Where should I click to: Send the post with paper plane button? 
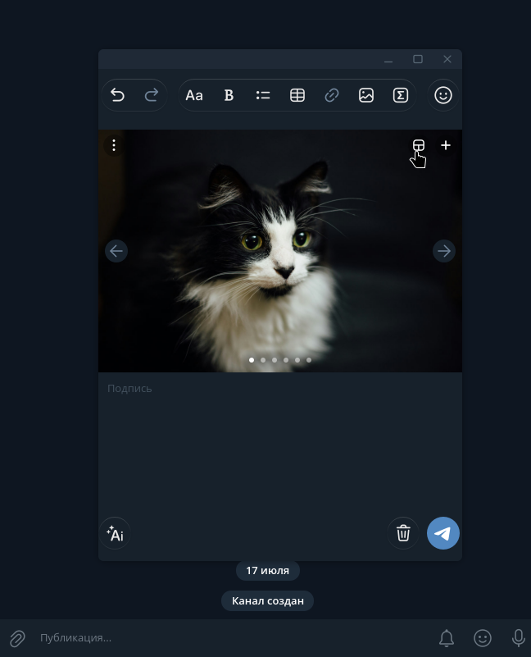(443, 533)
